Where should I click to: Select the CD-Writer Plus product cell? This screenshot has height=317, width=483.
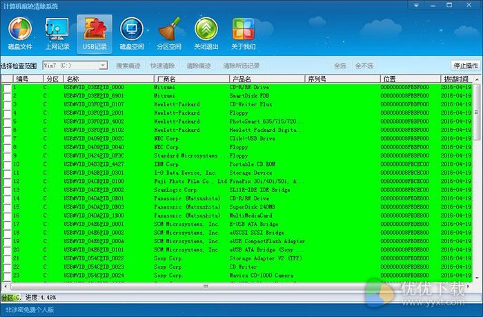click(x=250, y=104)
